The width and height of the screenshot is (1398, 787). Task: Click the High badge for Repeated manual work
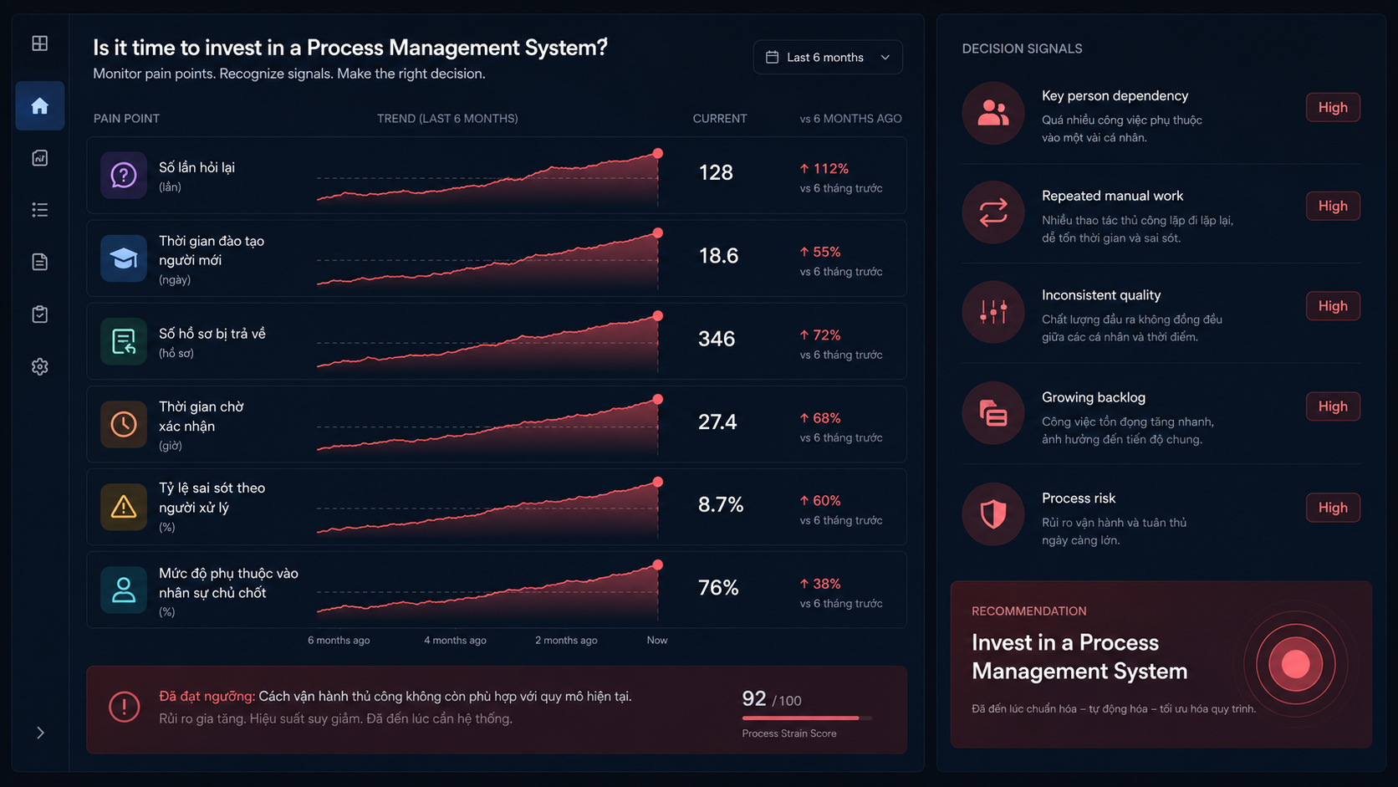pos(1333,206)
